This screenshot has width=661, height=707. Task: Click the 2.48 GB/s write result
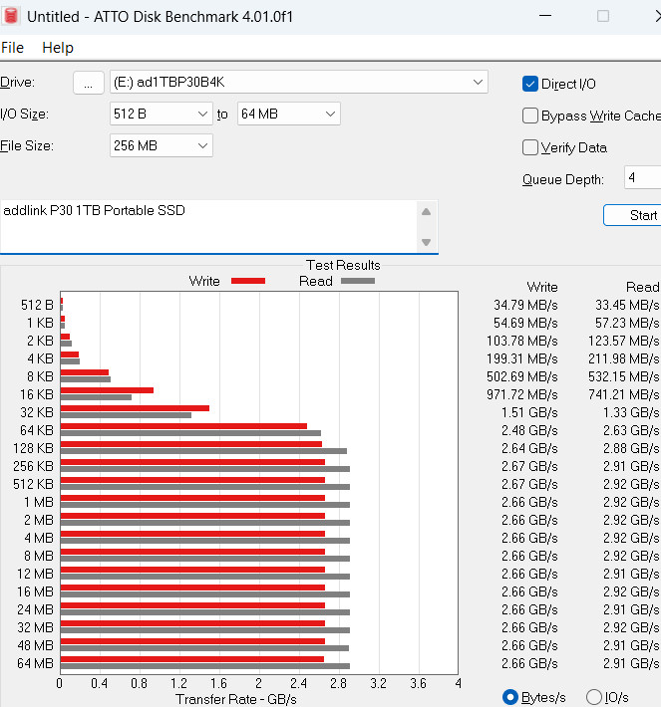(529, 430)
